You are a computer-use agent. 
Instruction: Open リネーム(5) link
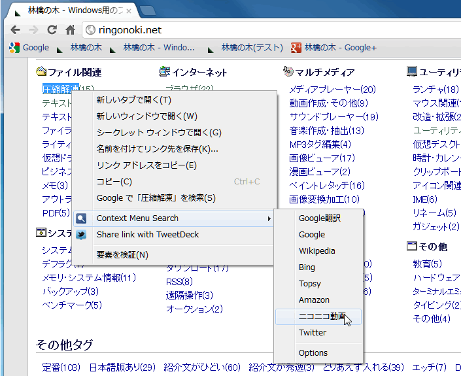tap(435, 213)
